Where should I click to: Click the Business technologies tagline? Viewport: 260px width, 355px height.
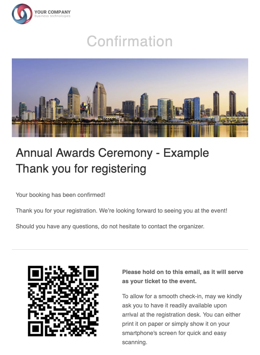pos(52,16)
